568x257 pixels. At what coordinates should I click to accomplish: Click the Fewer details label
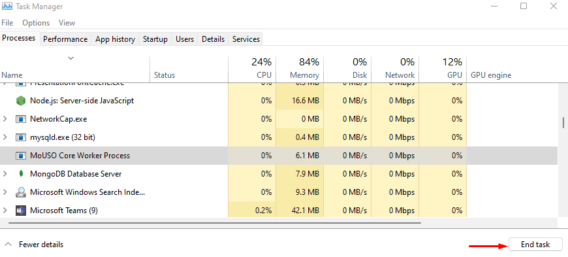click(41, 245)
